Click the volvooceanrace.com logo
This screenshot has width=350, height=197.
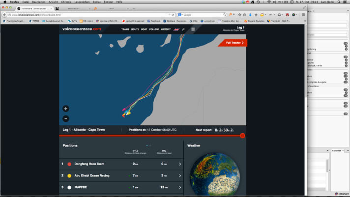(82, 29)
